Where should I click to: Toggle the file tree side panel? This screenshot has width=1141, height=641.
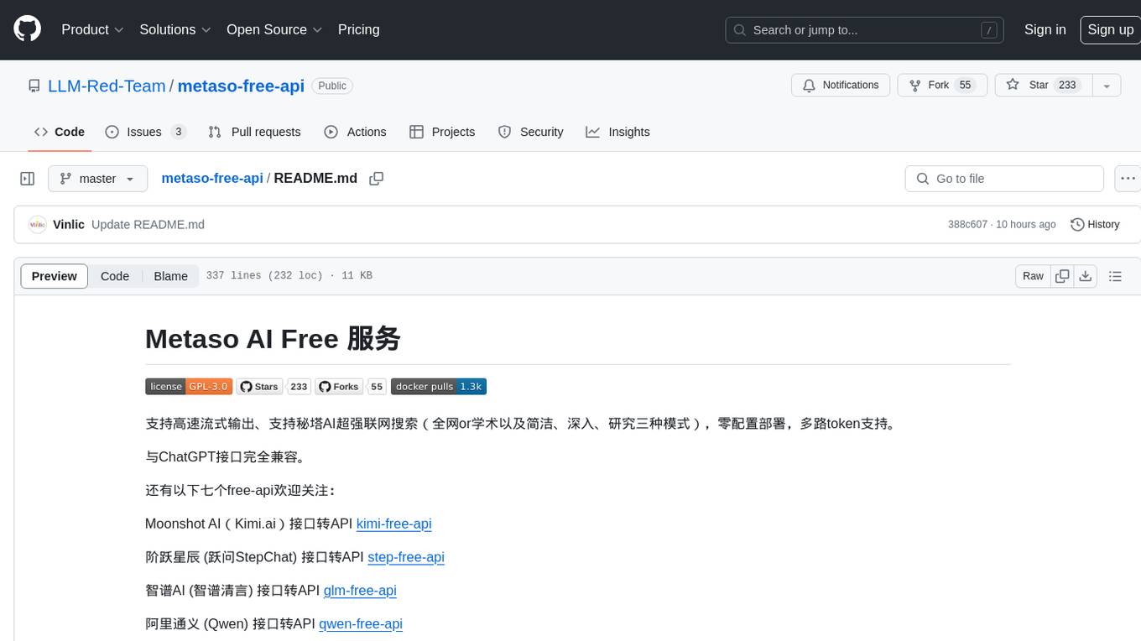27,179
